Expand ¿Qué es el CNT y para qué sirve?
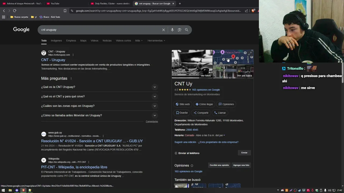 [x=99, y=96]
